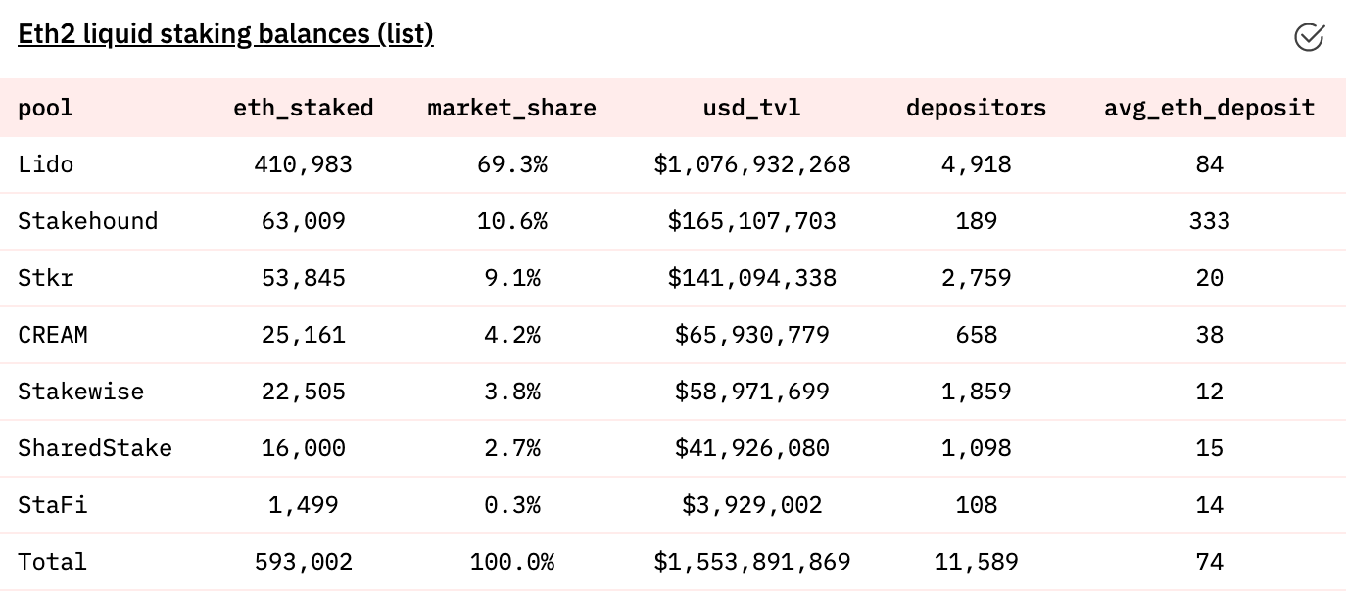Click the 69.3% market share cell
Image resolution: width=1346 pixels, height=599 pixels.
(x=512, y=164)
